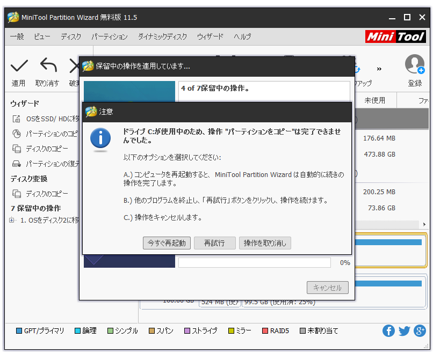Viewport: 433px width, 353px height.
Task: Click the 未使用 column header
Action: click(x=375, y=100)
